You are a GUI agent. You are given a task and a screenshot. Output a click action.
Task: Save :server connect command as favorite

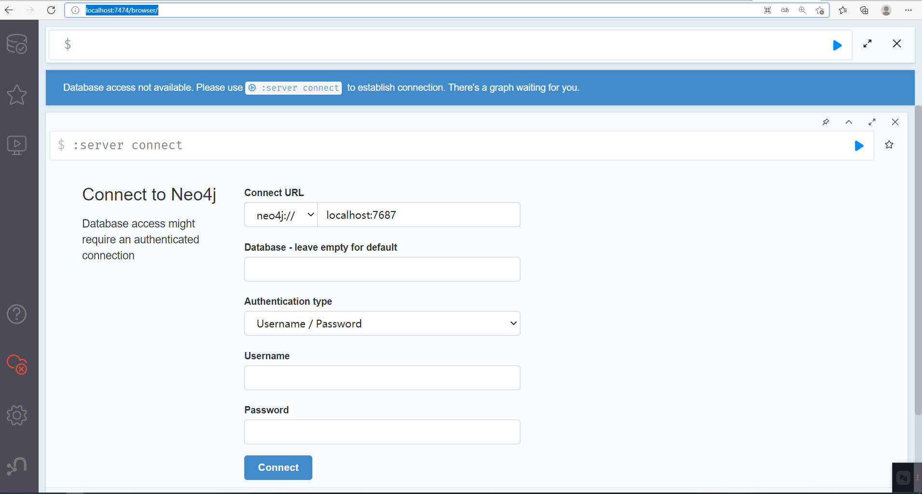[x=889, y=145]
